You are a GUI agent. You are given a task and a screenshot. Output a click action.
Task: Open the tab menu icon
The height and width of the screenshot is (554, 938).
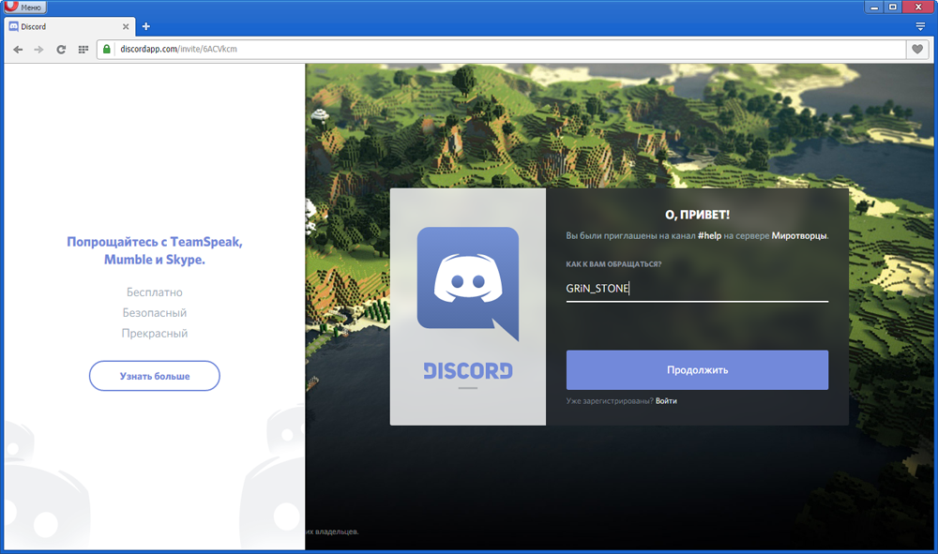tap(920, 26)
